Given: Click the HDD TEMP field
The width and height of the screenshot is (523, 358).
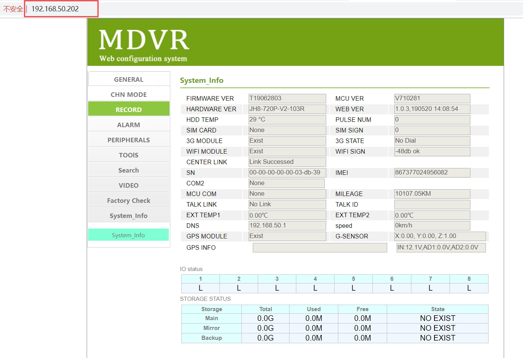Looking at the screenshot, I should click(287, 120).
